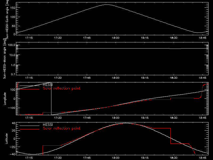Click 17:30 time label of Moon angle plot
The width and height of the screenshot is (213, 160).
(58, 78)
